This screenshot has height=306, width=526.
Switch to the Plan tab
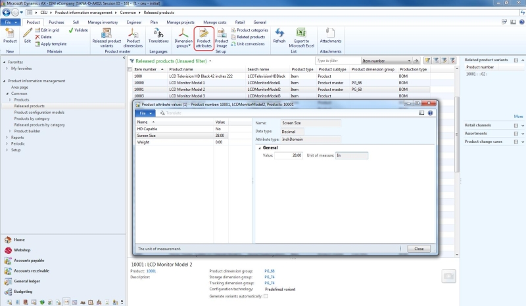tap(154, 22)
